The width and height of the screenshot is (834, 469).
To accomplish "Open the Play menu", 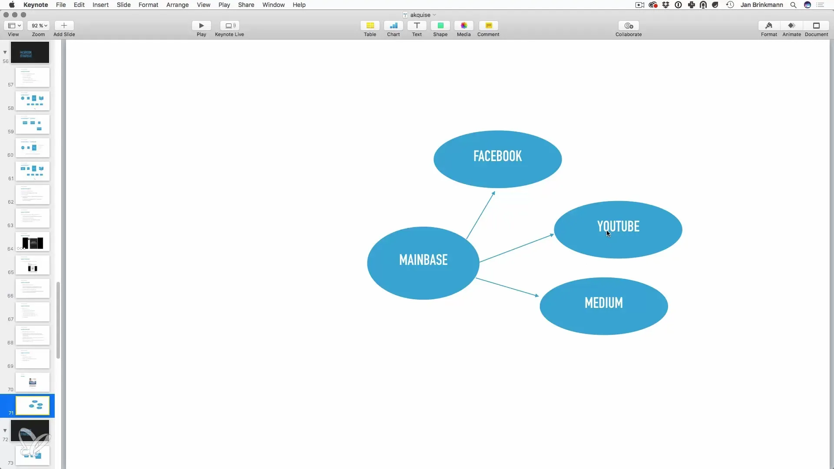I will coord(224,5).
